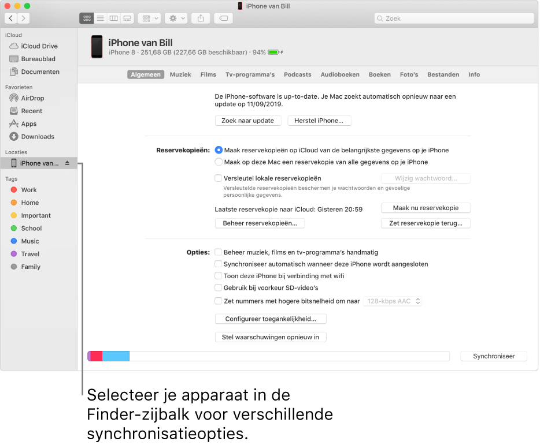Screen dimensions: 540x445
Task: Click Beheer reservekopieën... button
Action: click(x=260, y=223)
